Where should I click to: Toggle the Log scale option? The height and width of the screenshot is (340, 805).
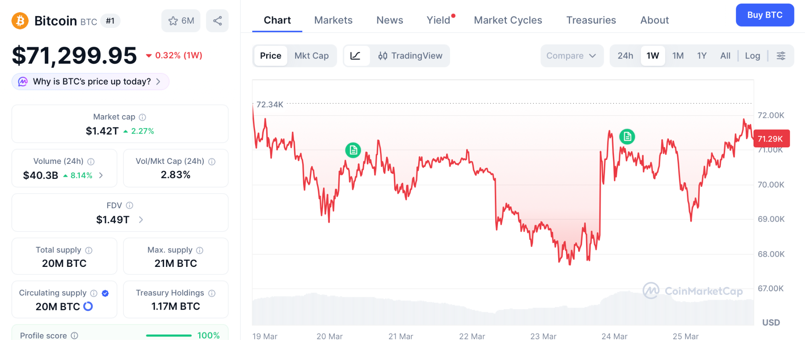click(x=752, y=56)
